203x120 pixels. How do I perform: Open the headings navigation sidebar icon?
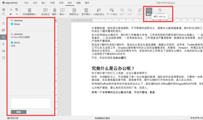[3, 44]
